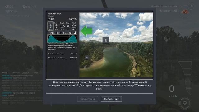The image size is (199, 112).
Task: Click the /66 м line length readout
Action: pyautogui.click(x=173, y=96)
